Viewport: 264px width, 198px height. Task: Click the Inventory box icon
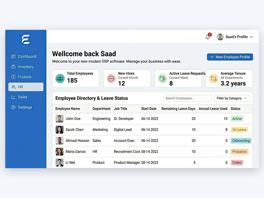[x=13, y=67]
